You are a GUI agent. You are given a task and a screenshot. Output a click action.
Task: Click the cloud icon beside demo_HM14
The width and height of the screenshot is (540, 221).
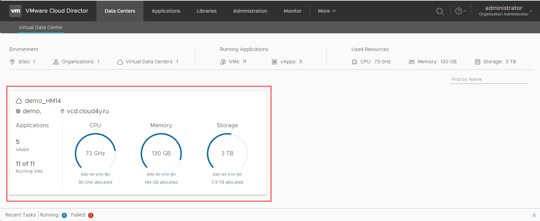19,101
